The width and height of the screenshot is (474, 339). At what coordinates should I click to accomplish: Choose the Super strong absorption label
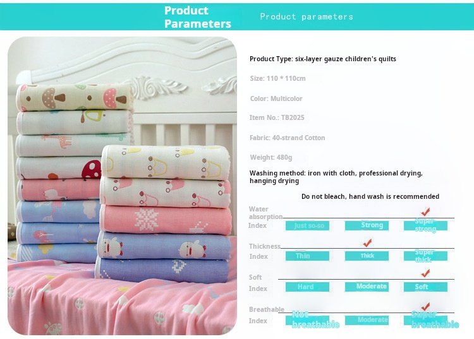(x=425, y=225)
